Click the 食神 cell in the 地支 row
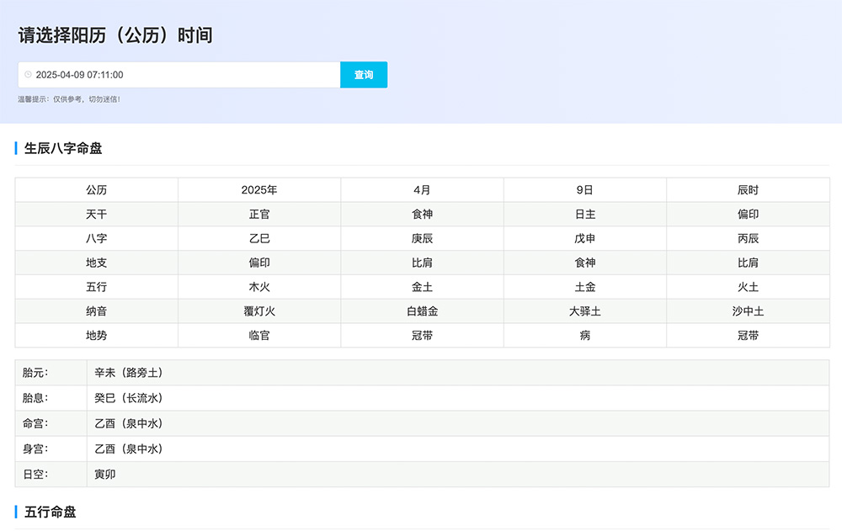Viewport: 842px width, 531px height. tap(585, 263)
